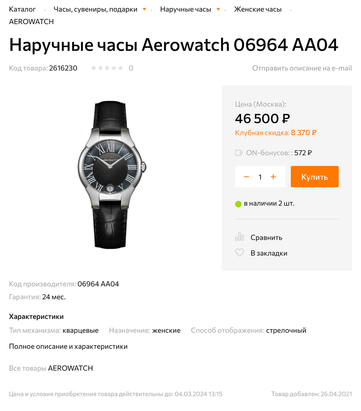Click Все товары AEROWATCH link

pyautogui.click(x=51, y=368)
